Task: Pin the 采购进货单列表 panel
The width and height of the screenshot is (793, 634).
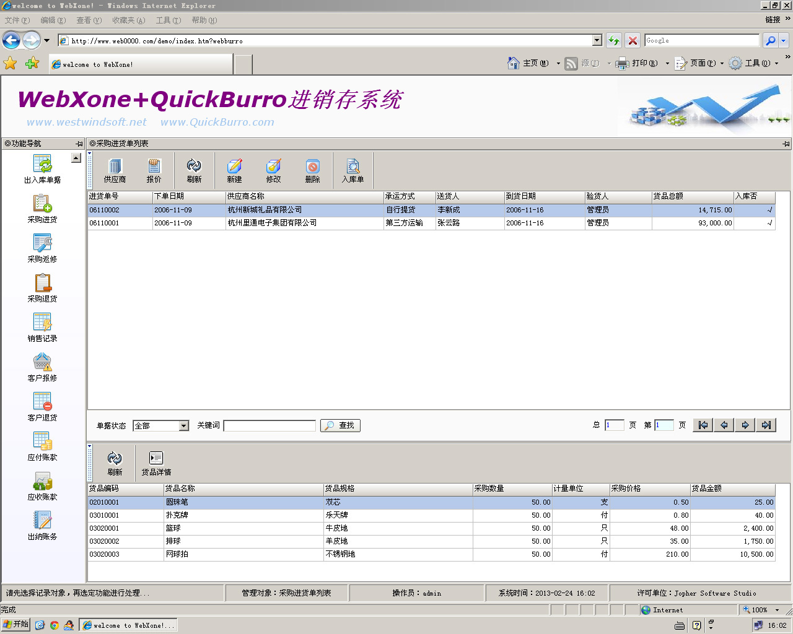Action: [786, 144]
